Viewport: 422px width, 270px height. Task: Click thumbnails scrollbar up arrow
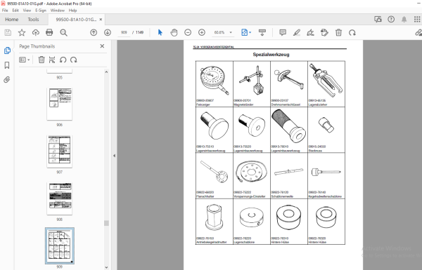click(x=106, y=72)
